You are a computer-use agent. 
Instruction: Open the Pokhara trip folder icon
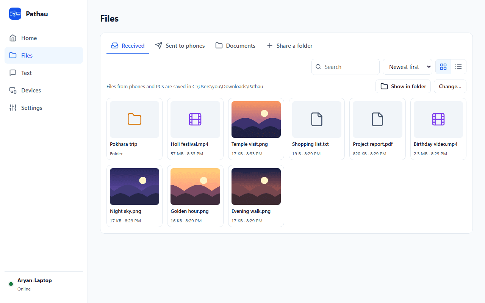[x=135, y=119]
